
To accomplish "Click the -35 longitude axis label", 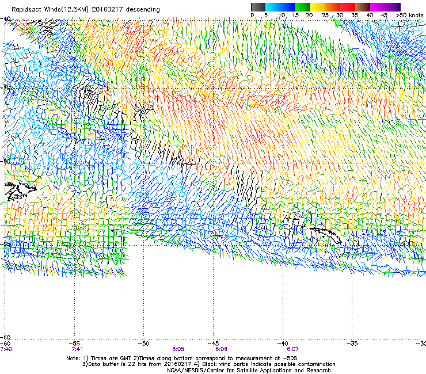I will pos(352,344).
